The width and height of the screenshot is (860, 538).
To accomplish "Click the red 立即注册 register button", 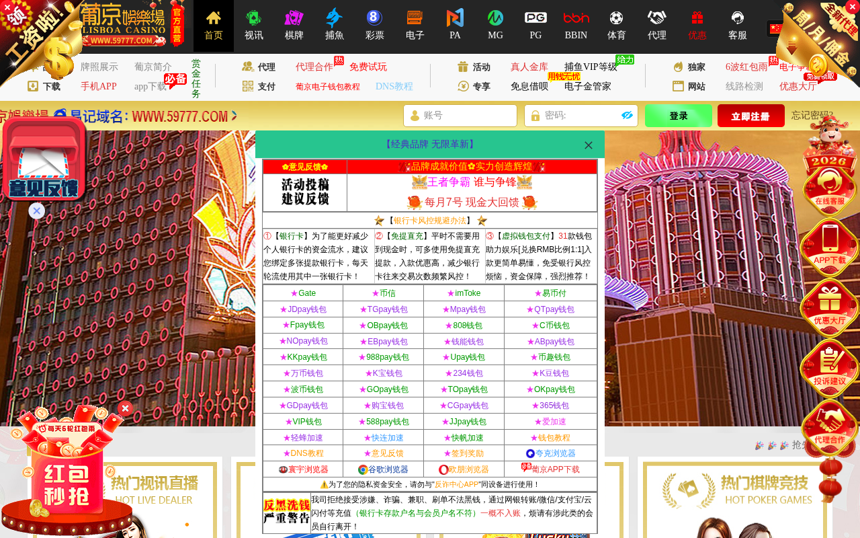I will click(750, 116).
